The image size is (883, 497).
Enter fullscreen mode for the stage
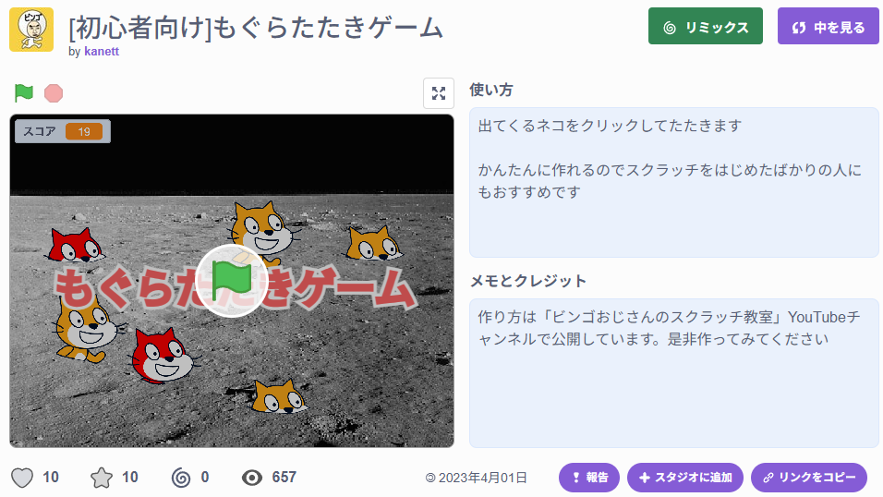(439, 93)
